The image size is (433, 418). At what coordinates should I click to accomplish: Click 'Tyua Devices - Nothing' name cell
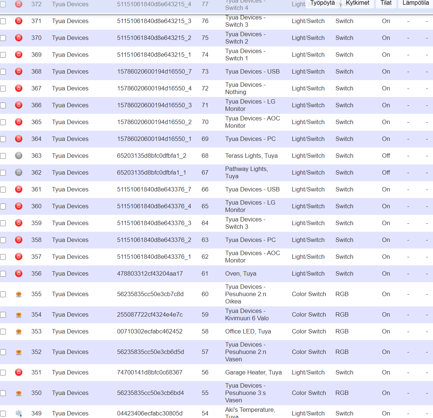point(245,88)
